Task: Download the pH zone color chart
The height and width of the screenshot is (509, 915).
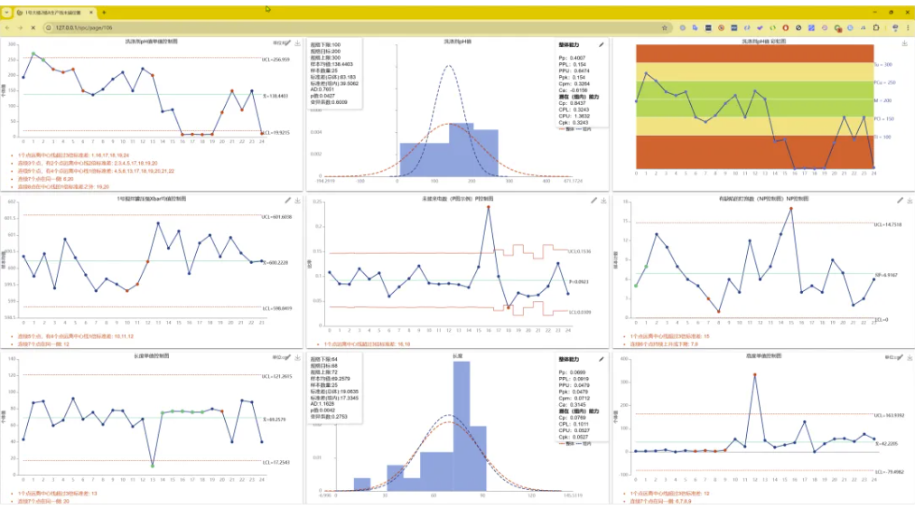Action: tap(905, 42)
